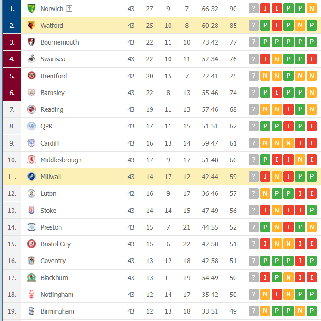Click the Swansea swan crest icon

pyautogui.click(x=32, y=59)
